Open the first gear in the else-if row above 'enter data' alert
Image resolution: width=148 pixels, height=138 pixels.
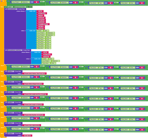click(8, 128)
